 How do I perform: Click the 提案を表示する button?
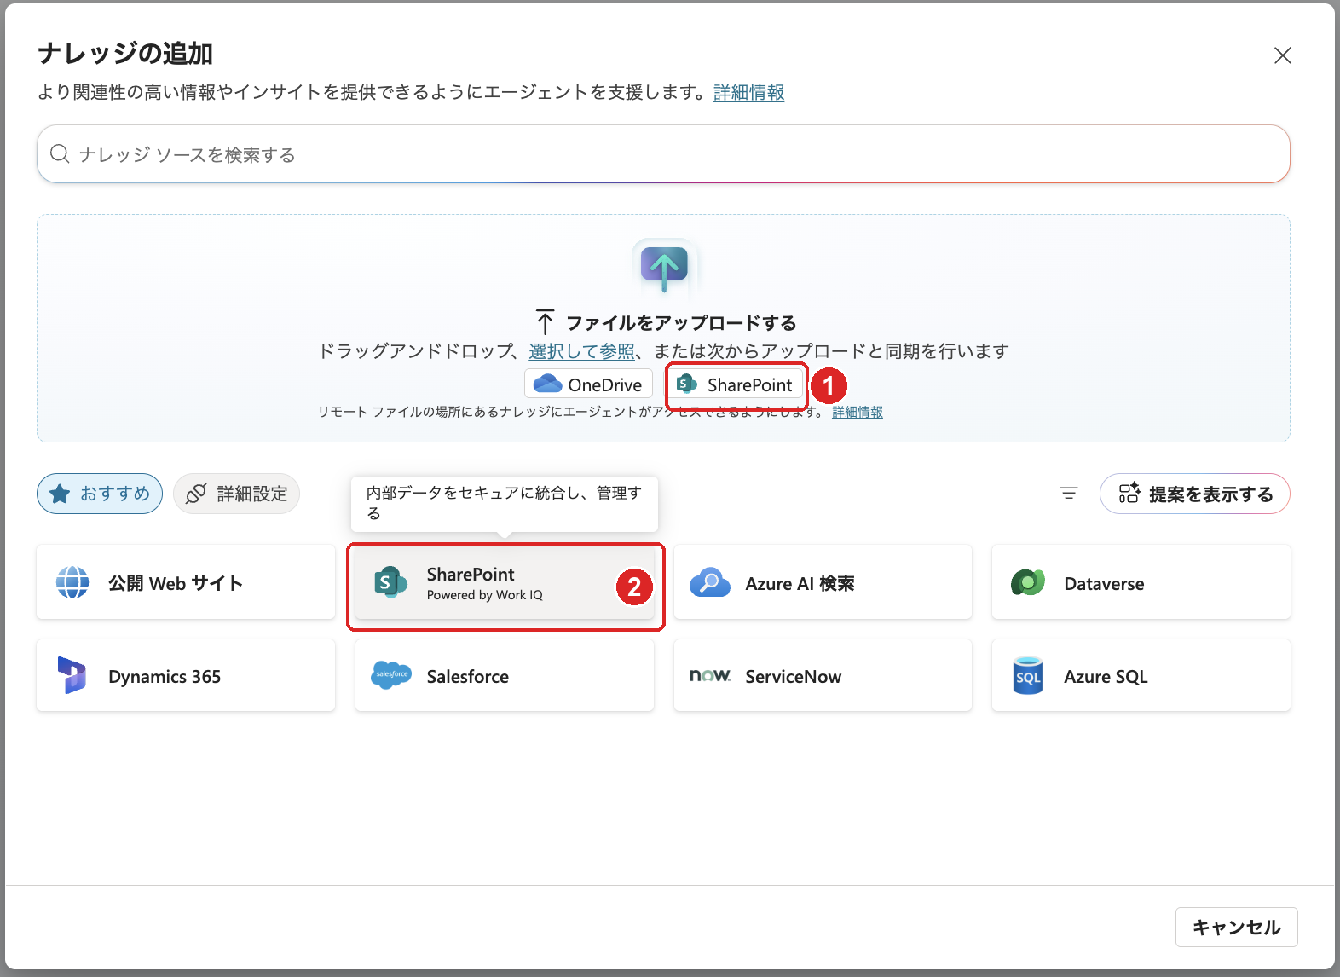point(1194,494)
